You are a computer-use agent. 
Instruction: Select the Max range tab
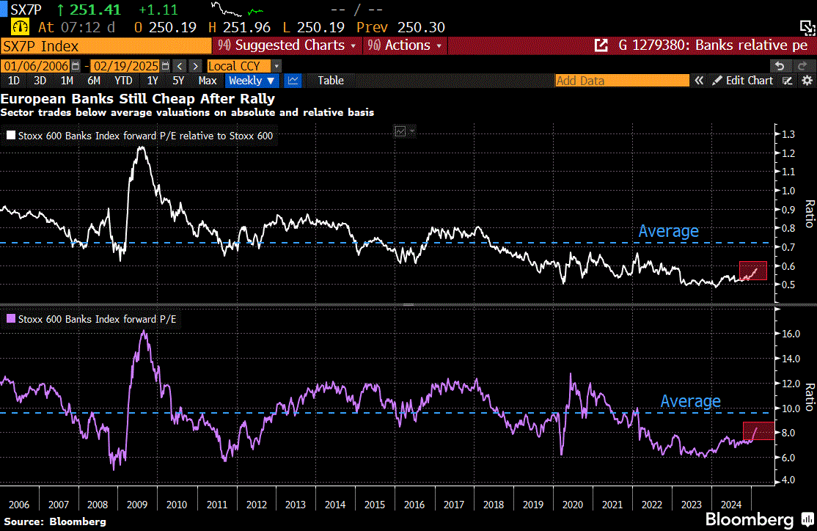(208, 81)
